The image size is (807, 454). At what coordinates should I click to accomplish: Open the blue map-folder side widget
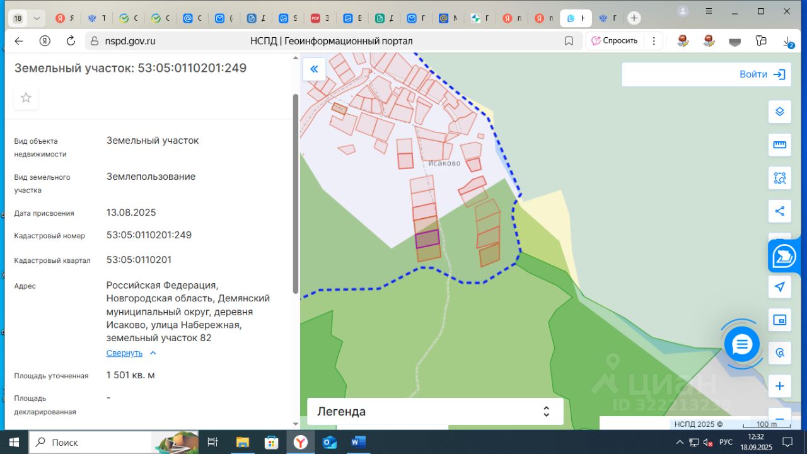coord(786,256)
